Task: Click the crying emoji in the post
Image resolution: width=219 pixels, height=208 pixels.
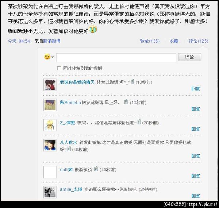Action: pyautogui.click(x=93, y=29)
